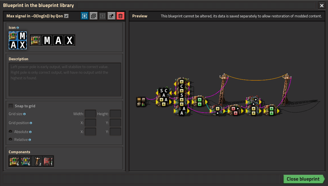Show the Relative info icon
Image resolution: width=328 pixels, height=186 pixels.
point(30,140)
